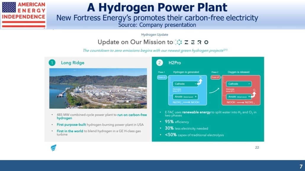Click the title 'A Hydrogen Power Plant'
Viewport: 305px width, 171px height.
(x=157, y=7)
